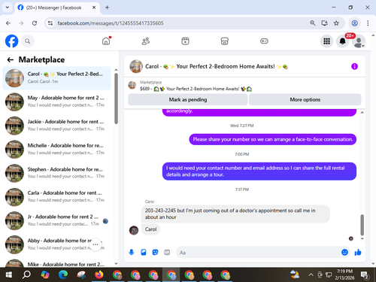Click Mark as pending button

pos(188,99)
